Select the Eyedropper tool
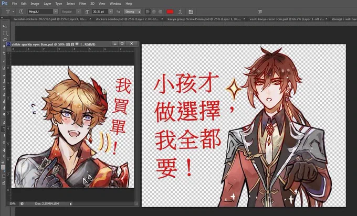The width and height of the screenshot is (357, 216). [x=4, y=60]
